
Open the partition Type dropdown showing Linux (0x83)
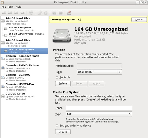(99, 72)
